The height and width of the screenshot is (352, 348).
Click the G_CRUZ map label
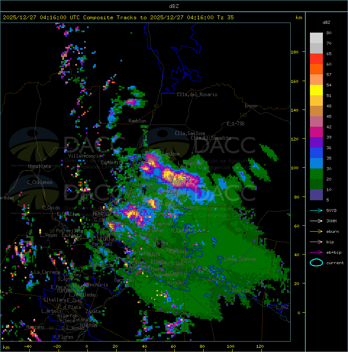(102, 219)
